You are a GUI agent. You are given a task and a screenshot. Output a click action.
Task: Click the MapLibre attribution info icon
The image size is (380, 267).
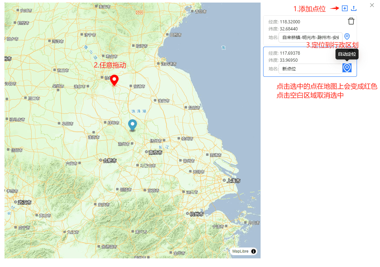(x=254, y=251)
